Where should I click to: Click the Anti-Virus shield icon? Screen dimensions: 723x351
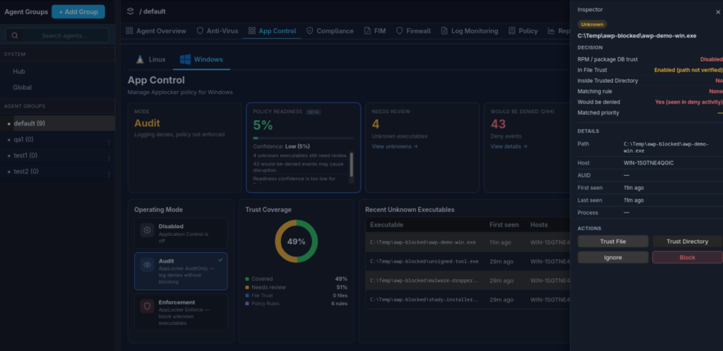coord(200,31)
